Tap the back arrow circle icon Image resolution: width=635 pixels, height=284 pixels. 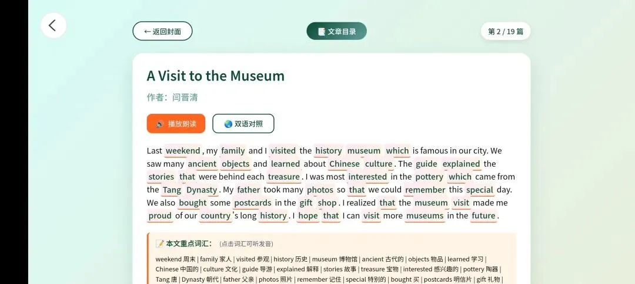pyautogui.click(x=53, y=25)
